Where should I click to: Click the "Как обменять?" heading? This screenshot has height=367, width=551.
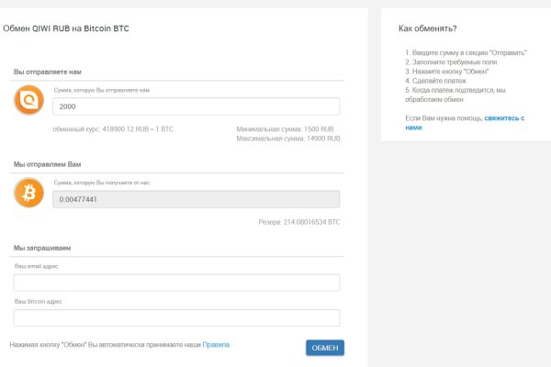[427, 29]
